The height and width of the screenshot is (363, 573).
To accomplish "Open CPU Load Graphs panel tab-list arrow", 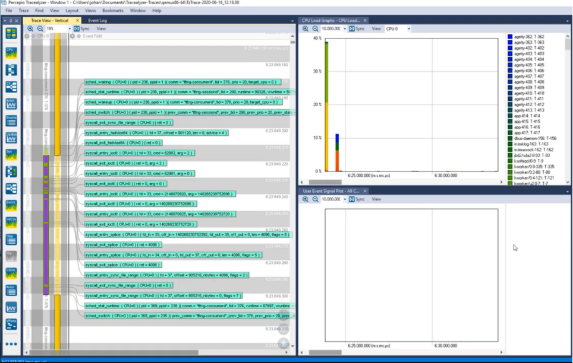I will pyautogui.click(x=567, y=21).
